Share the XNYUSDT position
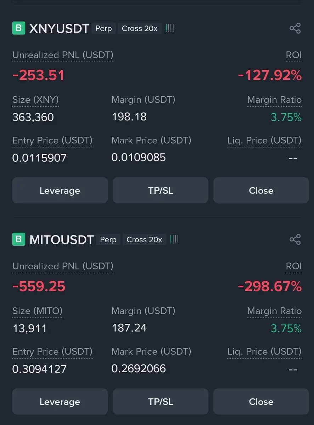Image resolution: width=314 pixels, height=425 pixels. (x=295, y=28)
